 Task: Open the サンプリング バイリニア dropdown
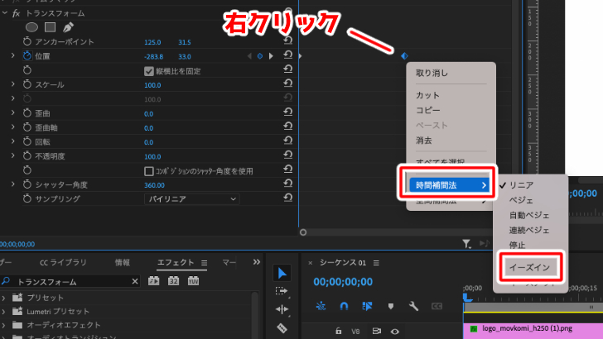pos(191,199)
